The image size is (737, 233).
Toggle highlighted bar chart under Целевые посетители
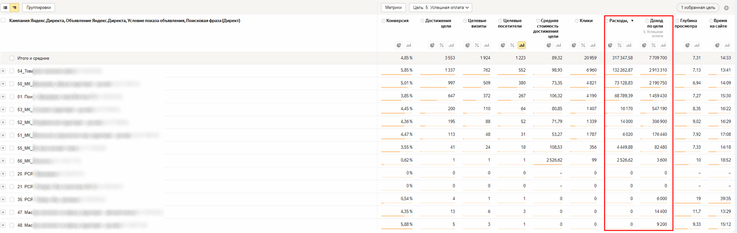[522, 45]
